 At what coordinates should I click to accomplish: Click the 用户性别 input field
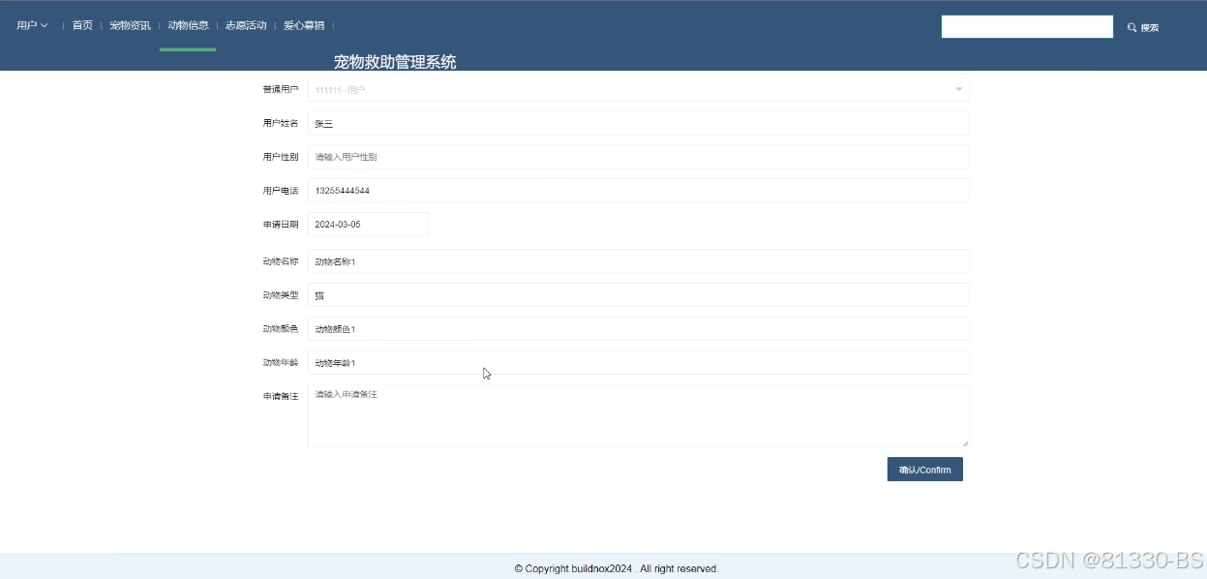point(638,157)
